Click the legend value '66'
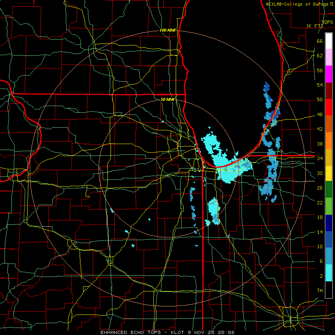Viewport: 335px width, 335px height. click(x=320, y=41)
